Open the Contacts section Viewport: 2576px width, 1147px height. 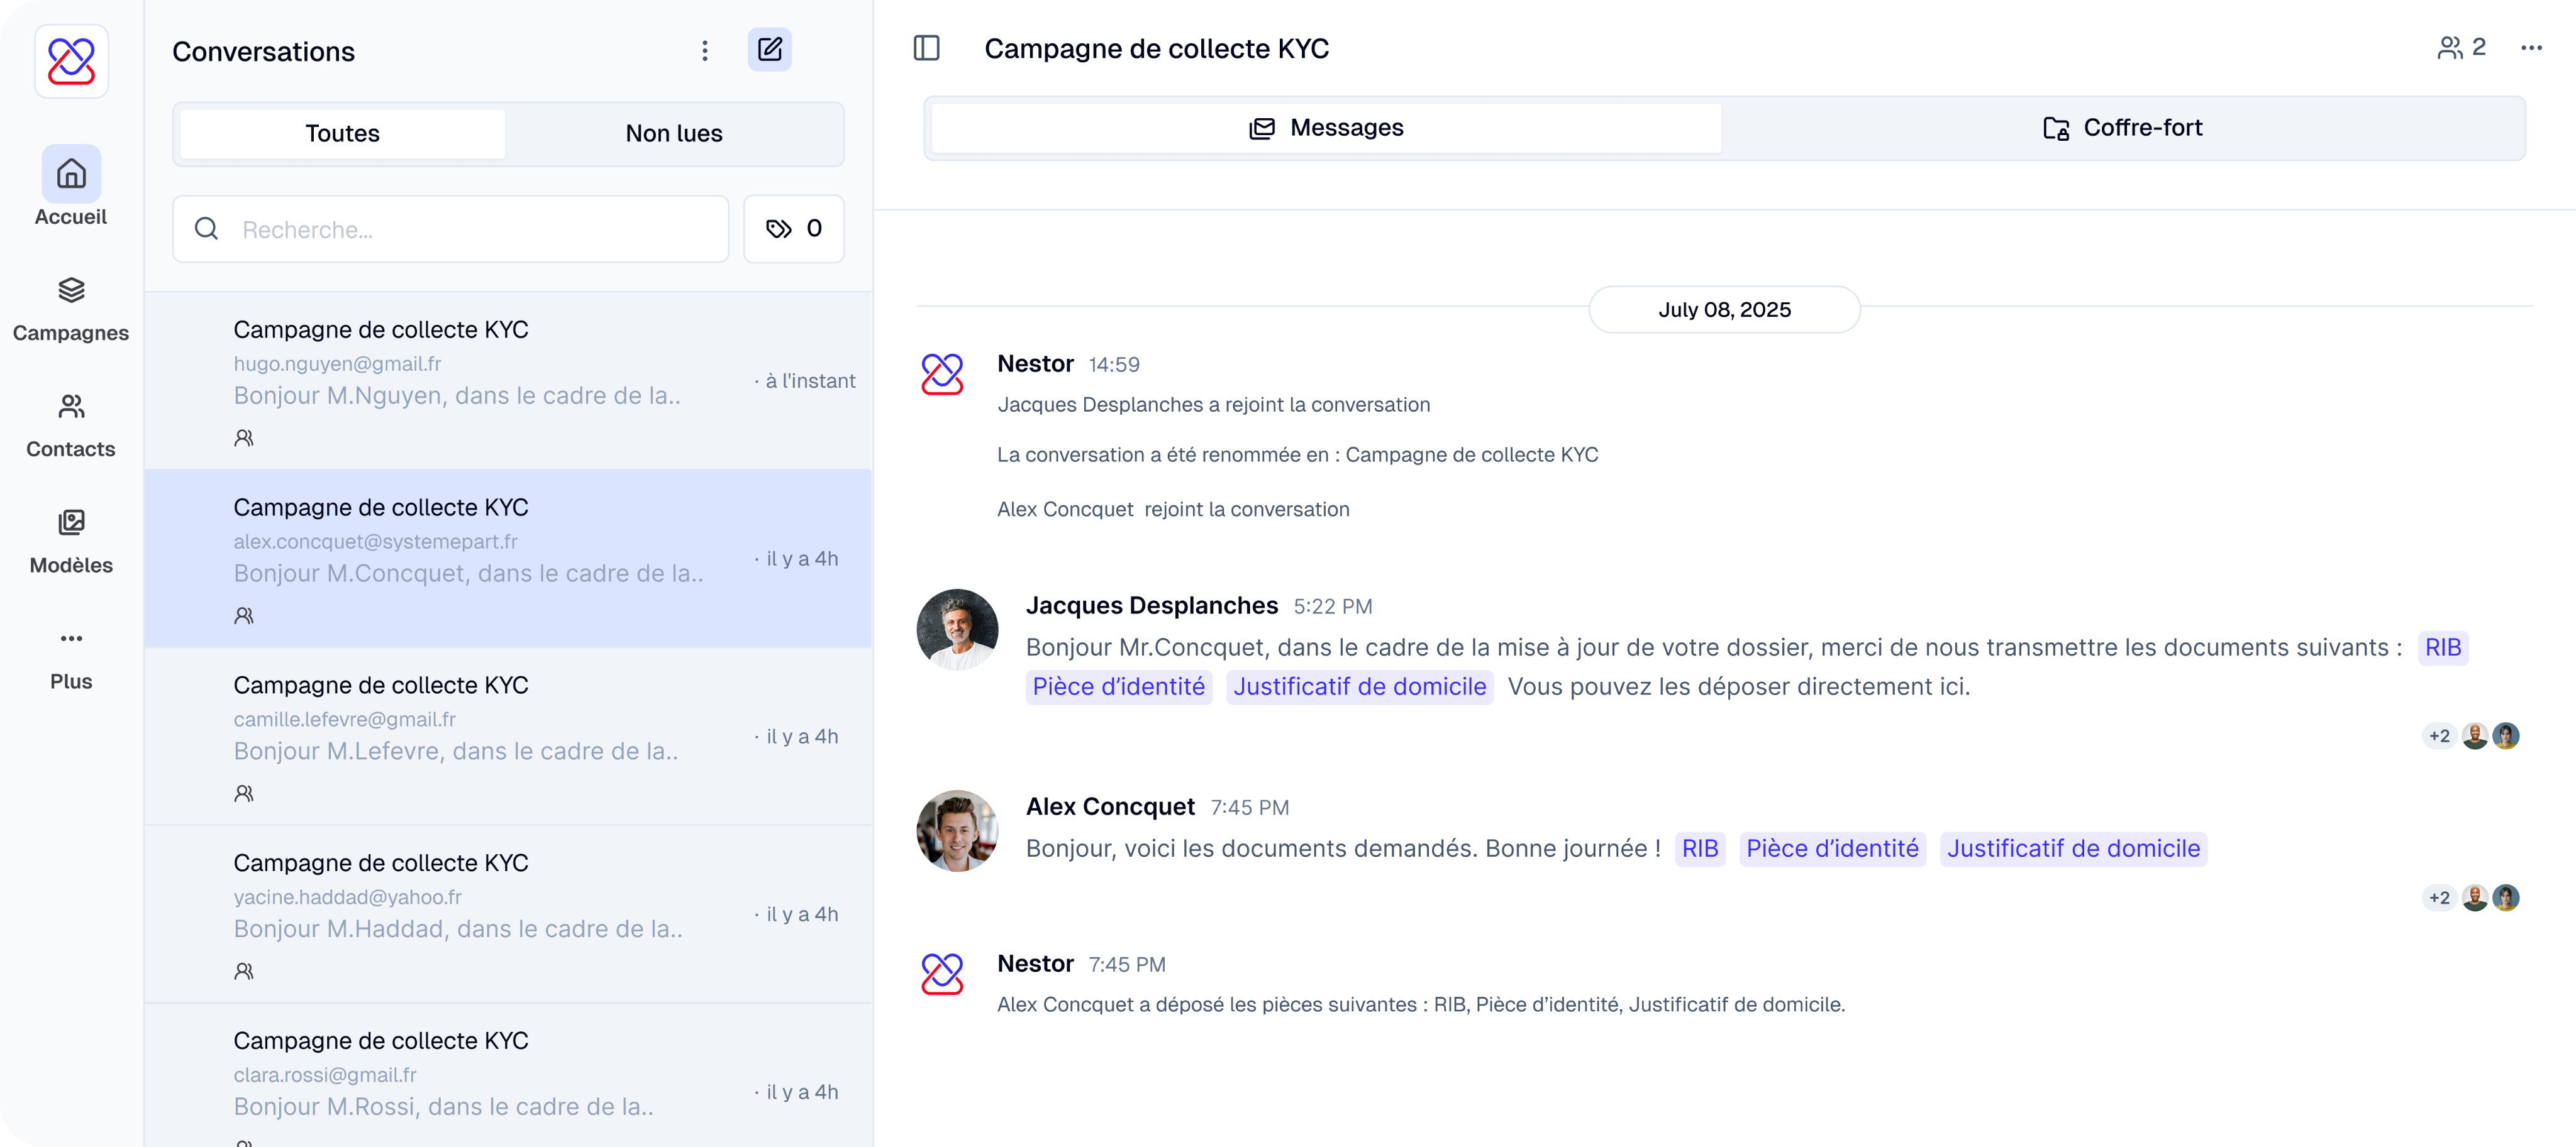click(x=71, y=425)
